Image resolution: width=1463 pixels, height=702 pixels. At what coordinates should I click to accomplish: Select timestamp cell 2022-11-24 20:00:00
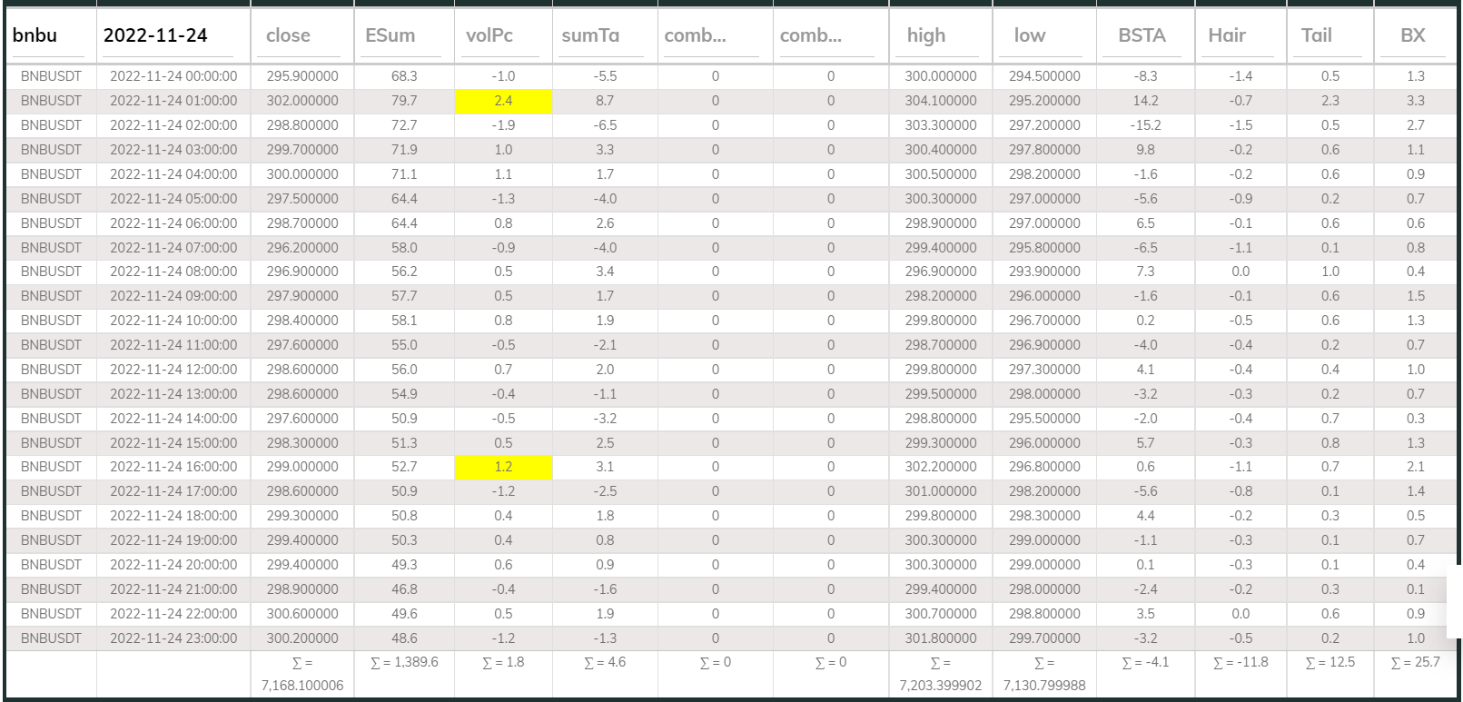point(173,565)
